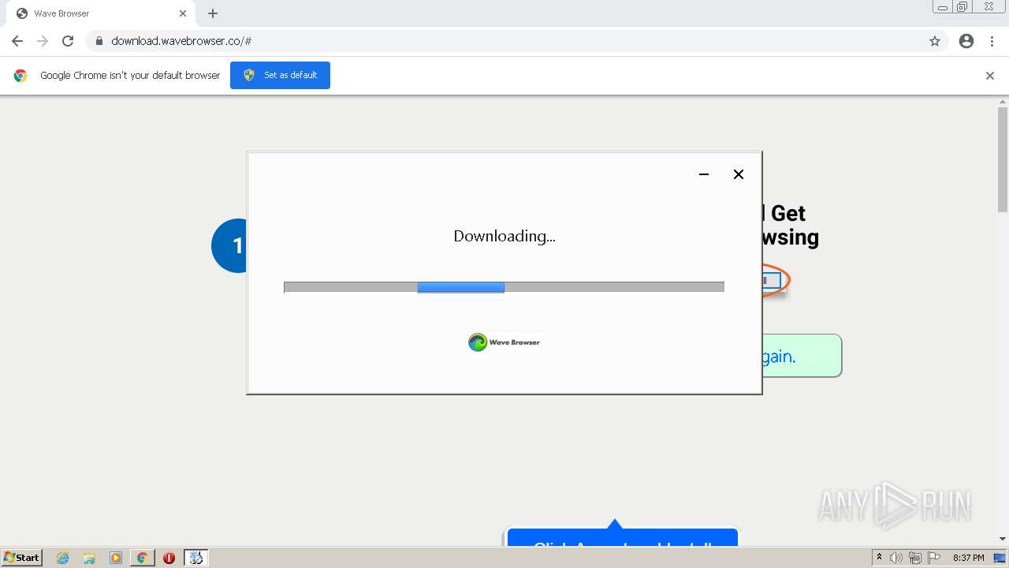Launch Internet Explorer from taskbar
The image size is (1009, 568).
click(x=62, y=558)
